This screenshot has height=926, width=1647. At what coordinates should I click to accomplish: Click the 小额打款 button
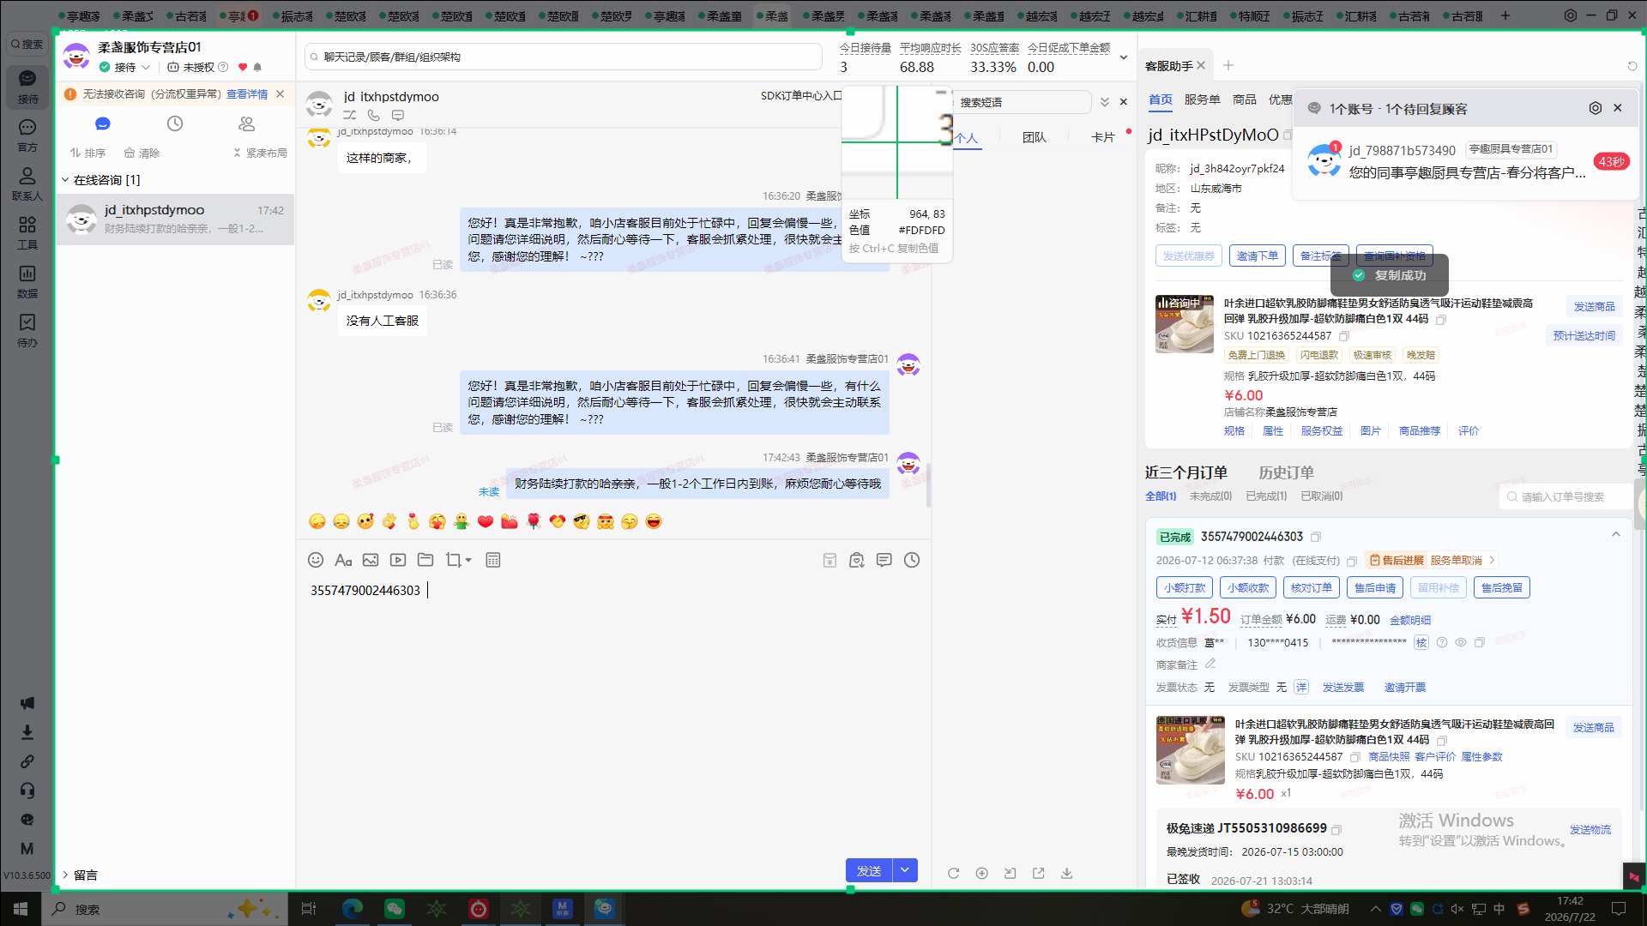click(1185, 587)
